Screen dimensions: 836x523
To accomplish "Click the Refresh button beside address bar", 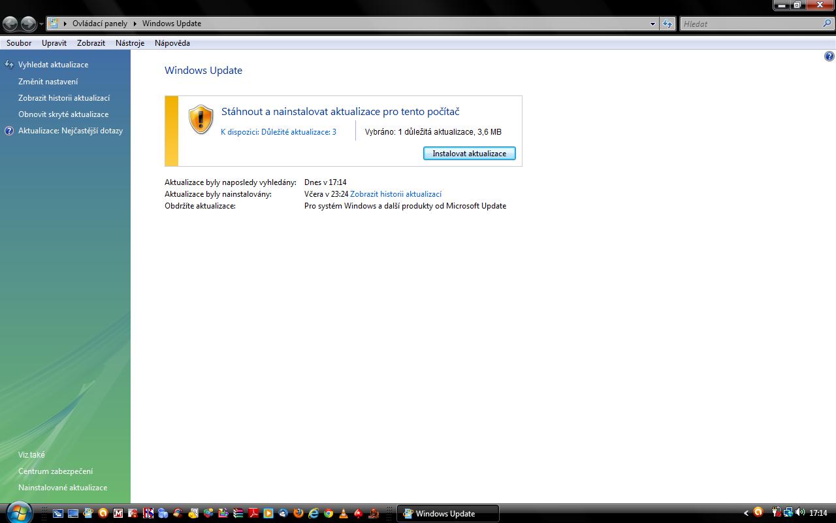I will coord(667,24).
